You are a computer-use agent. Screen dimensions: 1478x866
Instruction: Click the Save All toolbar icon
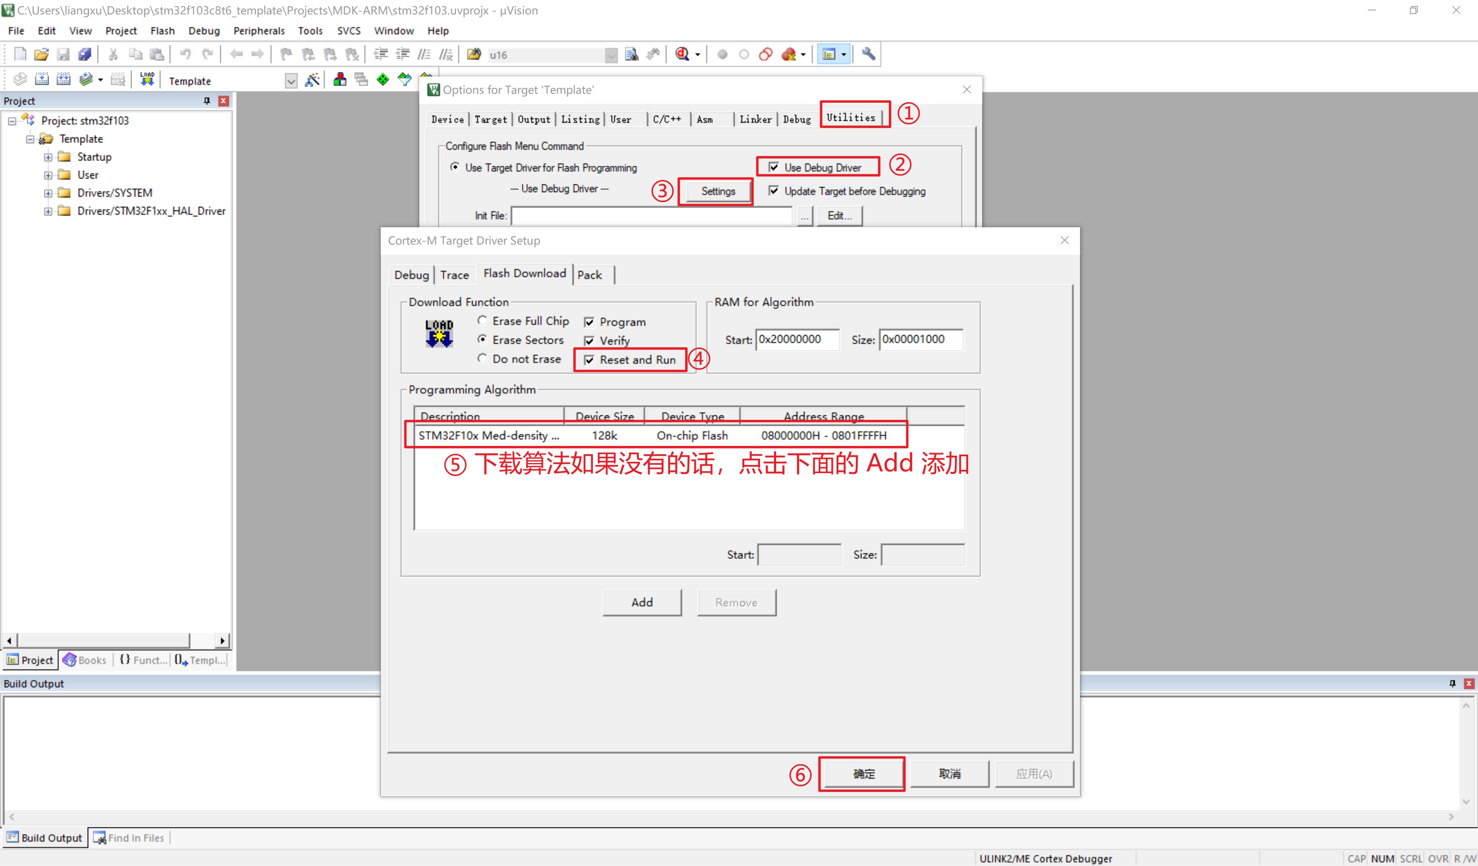85,55
